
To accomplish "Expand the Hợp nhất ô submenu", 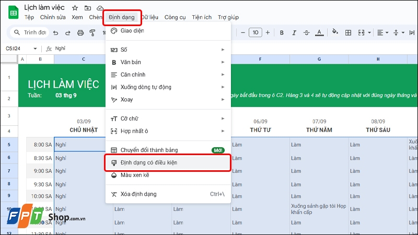I will [x=168, y=131].
